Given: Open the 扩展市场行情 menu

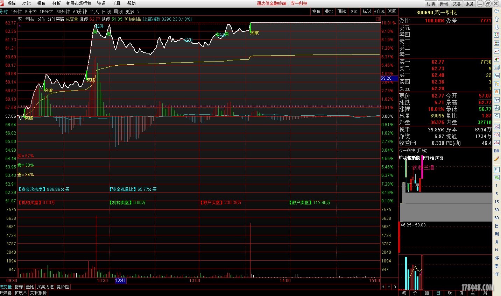Looking at the screenshot, I should (x=79, y=3).
